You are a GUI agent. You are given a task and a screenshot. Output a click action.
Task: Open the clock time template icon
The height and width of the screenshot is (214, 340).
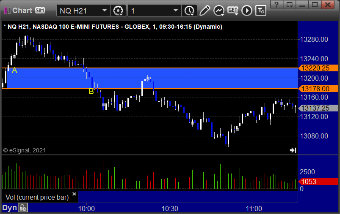coord(189,11)
